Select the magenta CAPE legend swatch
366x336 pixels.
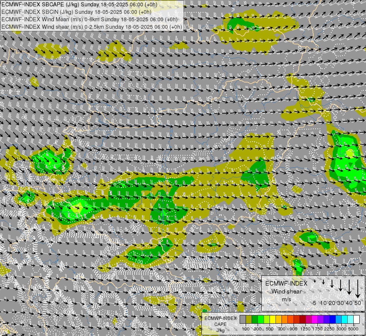[315, 319]
